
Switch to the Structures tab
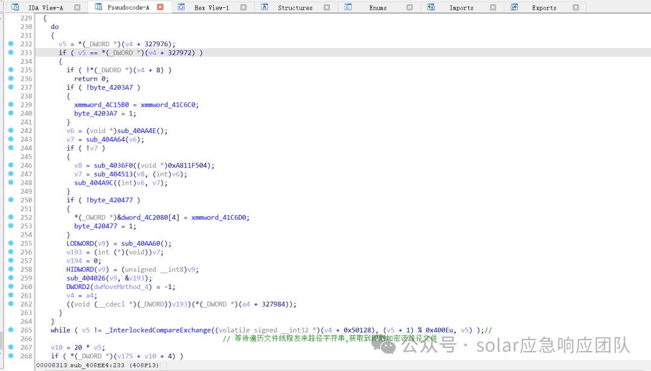(295, 7)
